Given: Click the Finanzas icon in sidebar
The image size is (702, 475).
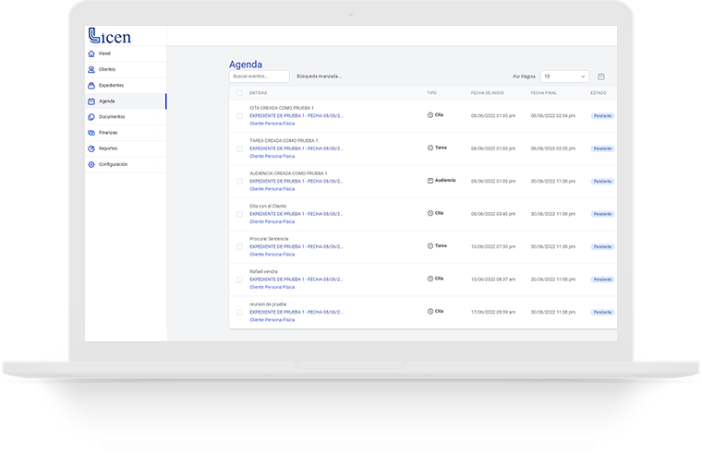Looking at the screenshot, I should tap(91, 133).
